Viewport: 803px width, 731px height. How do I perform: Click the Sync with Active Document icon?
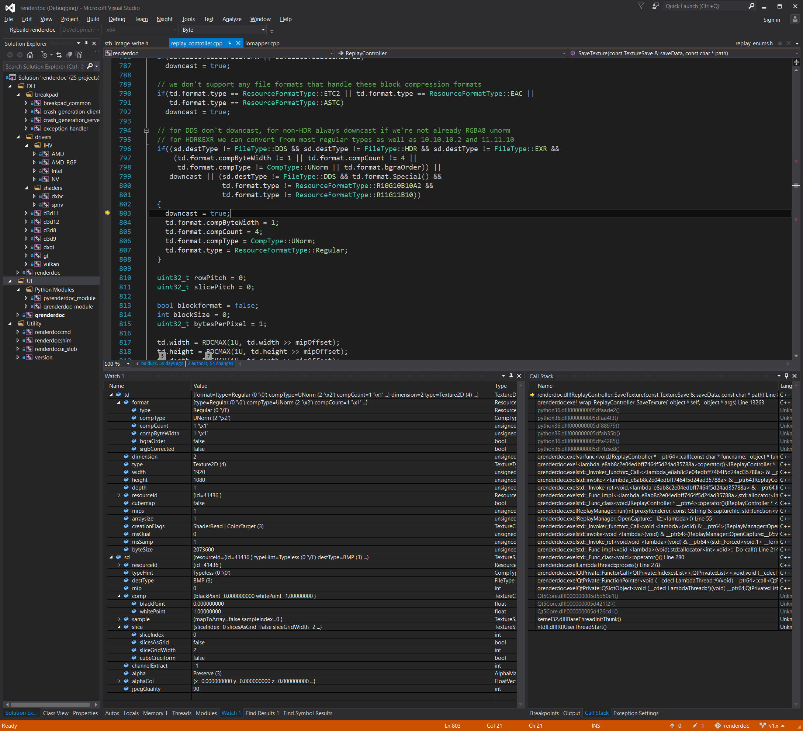click(59, 55)
